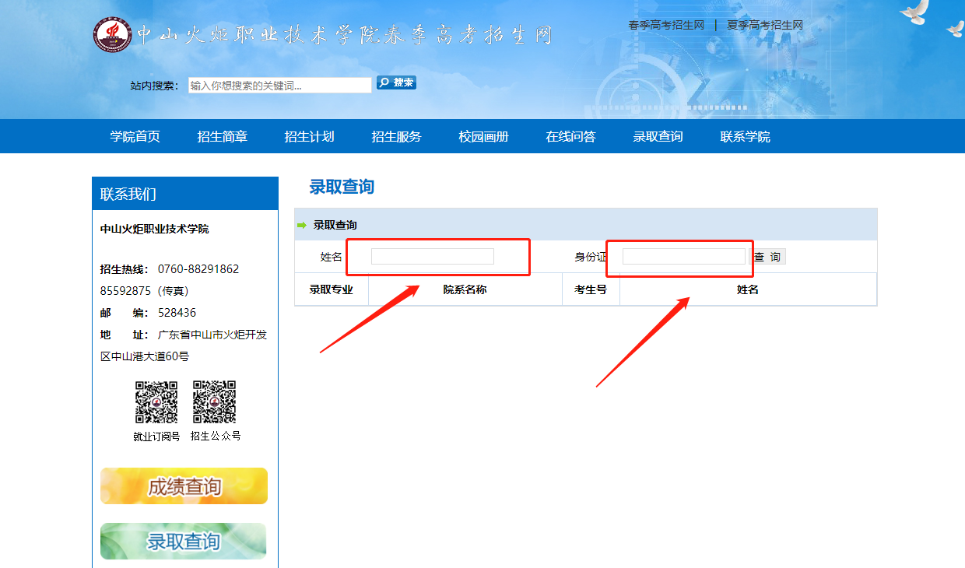
Task: Open 在线问答 from the navigation bar
Action: pos(571,137)
